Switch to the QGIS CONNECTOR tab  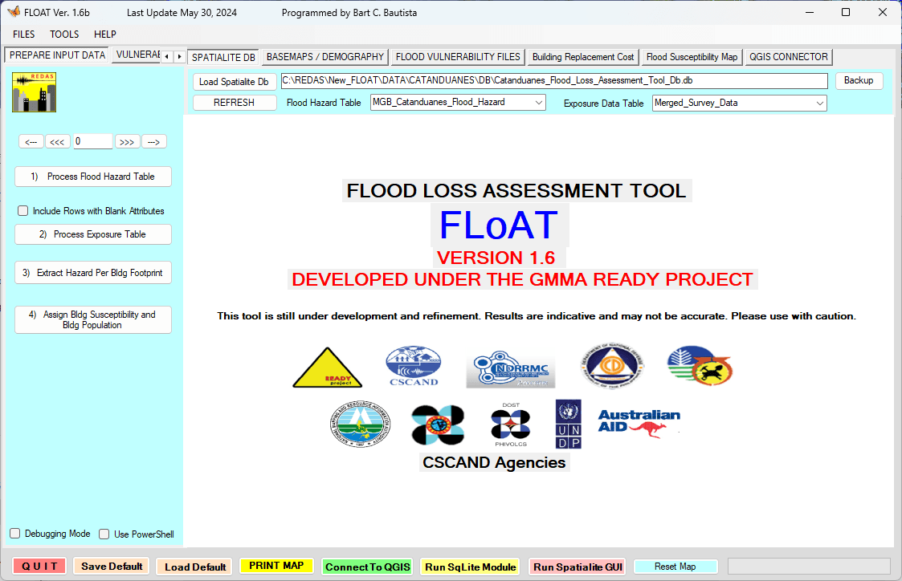(788, 57)
